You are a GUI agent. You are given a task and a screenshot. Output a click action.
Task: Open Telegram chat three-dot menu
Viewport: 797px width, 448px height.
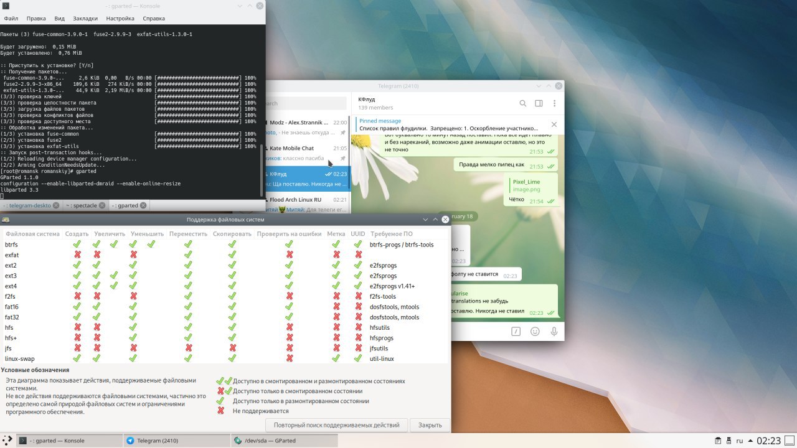[554, 103]
